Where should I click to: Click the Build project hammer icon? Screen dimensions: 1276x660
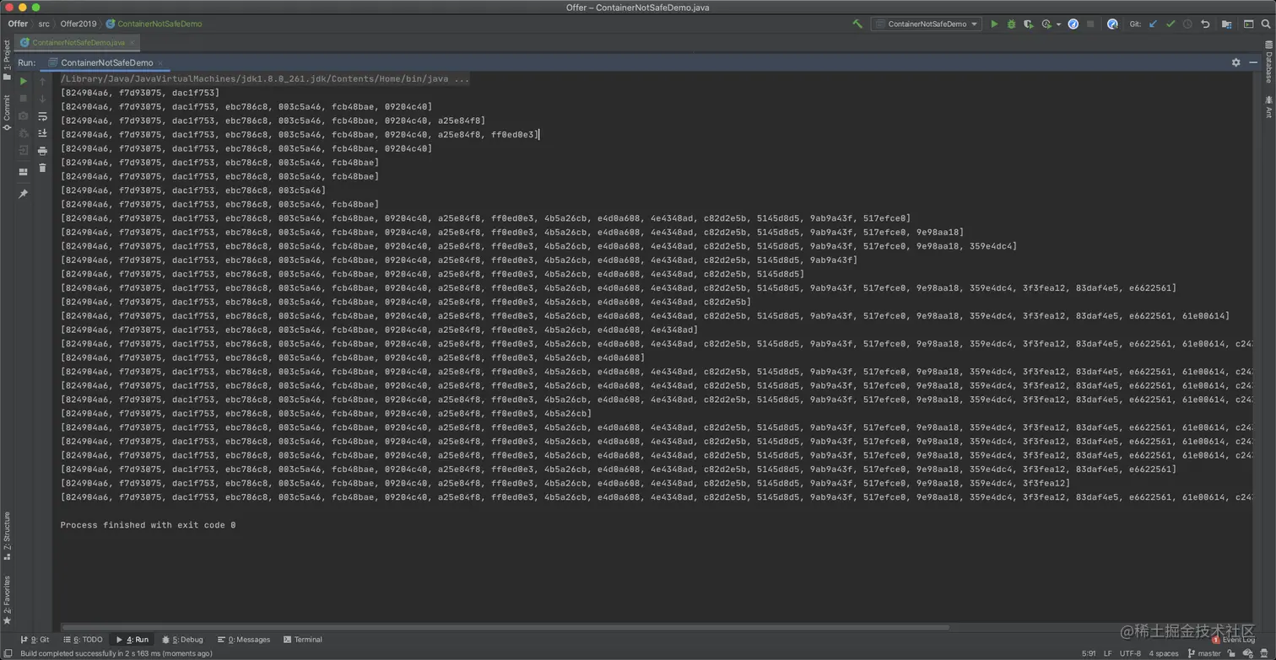click(857, 24)
